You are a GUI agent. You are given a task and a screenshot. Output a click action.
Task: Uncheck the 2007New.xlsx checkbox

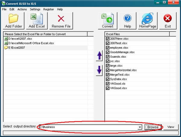click(108, 39)
